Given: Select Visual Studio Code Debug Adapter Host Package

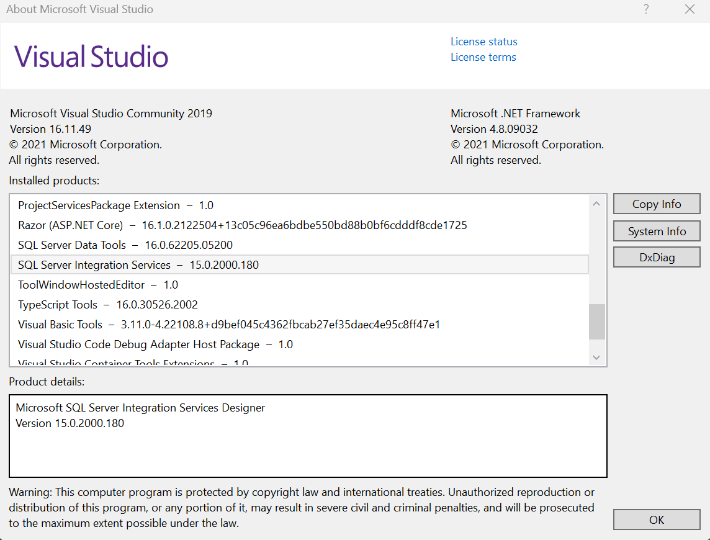Looking at the screenshot, I should (299, 344).
